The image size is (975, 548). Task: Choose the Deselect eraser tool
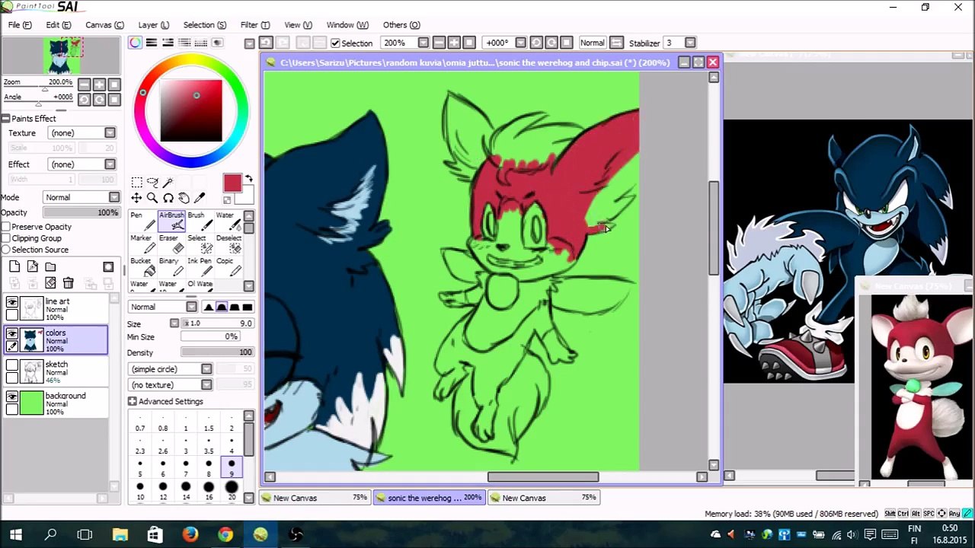pyautogui.click(x=229, y=244)
